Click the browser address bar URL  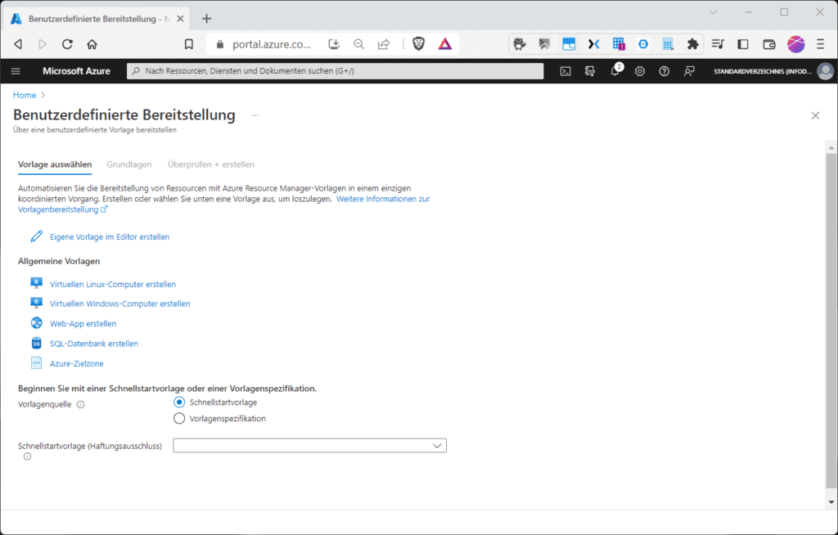(x=272, y=44)
